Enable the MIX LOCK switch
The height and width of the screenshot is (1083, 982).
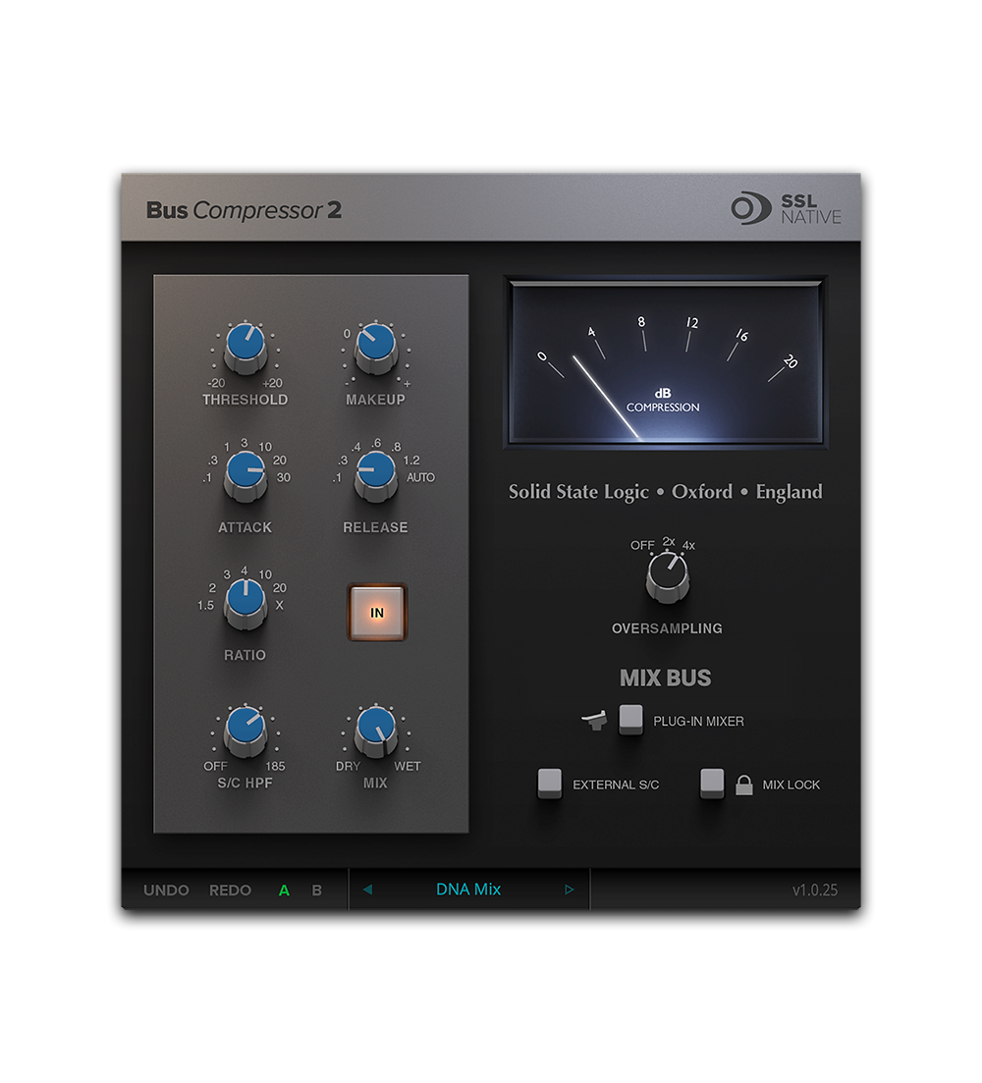pos(711,784)
